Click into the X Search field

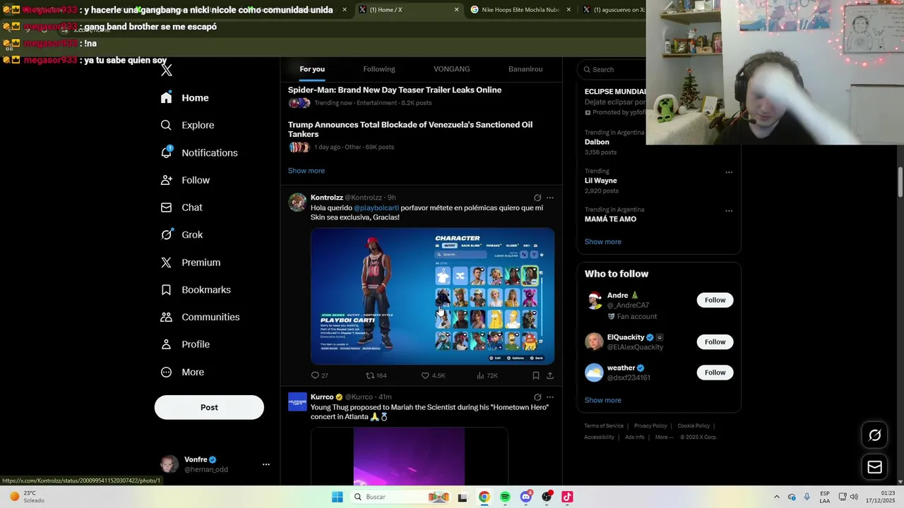(x=612, y=69)
